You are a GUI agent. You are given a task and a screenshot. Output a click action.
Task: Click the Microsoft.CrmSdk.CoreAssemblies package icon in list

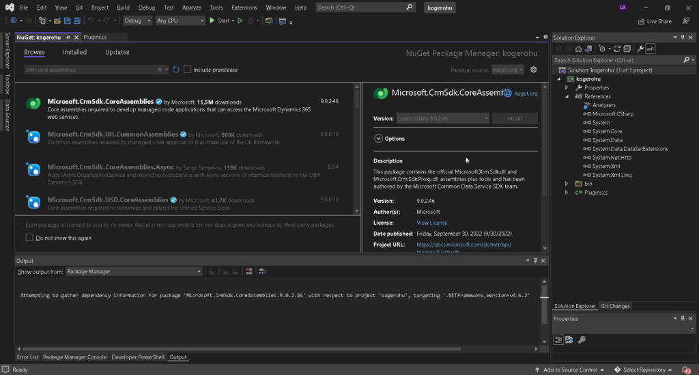pos(33,104)
